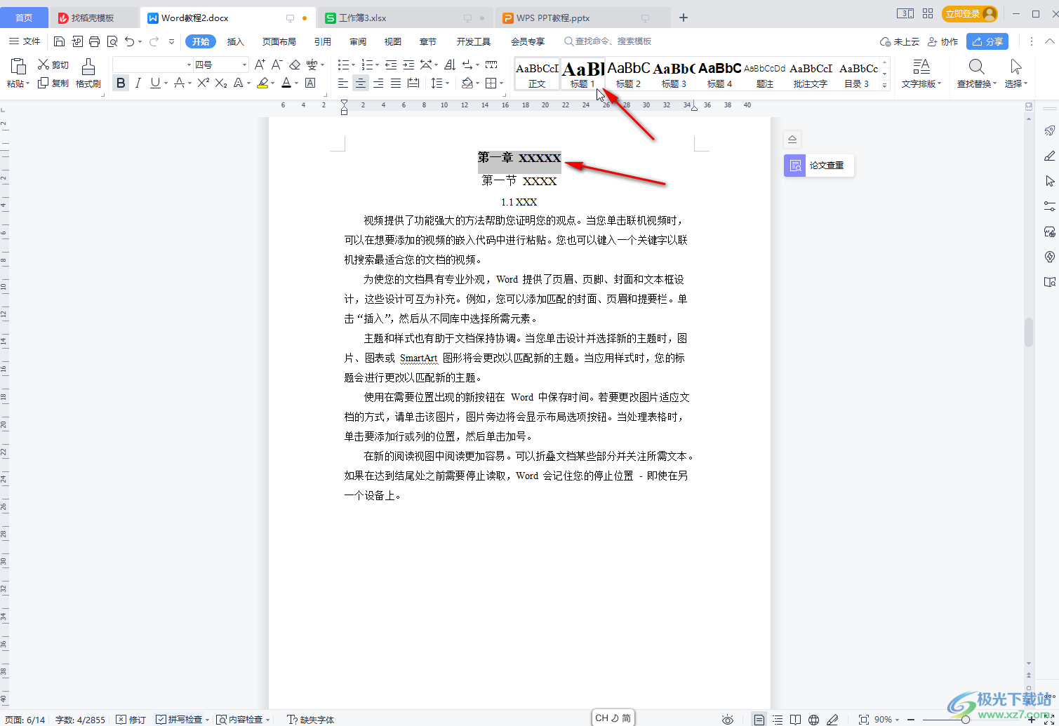Toggle Bold formatting
This screenshot has height=726, width=1059.
point(121,83)
